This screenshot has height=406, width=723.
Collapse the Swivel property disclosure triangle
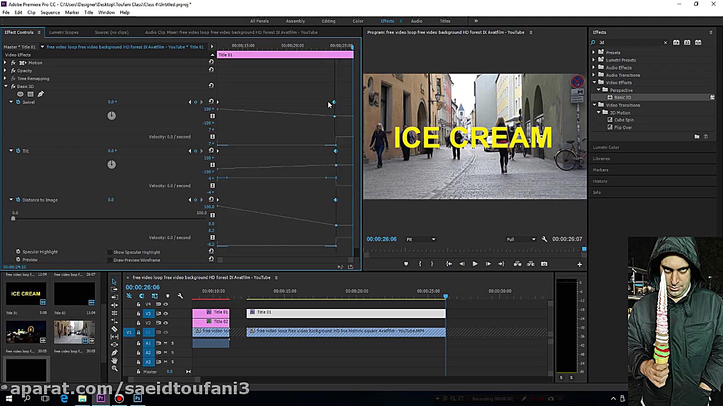click(x=11, y=102)
